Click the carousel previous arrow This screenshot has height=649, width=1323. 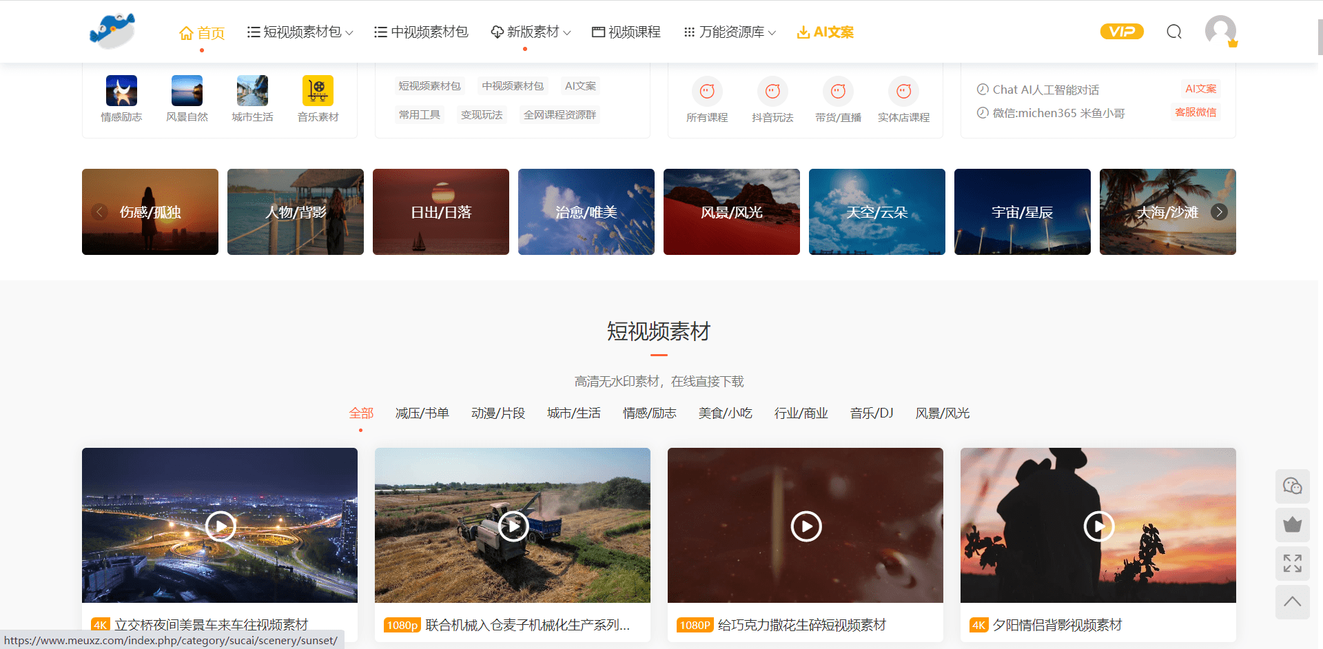(x=99, y=212)
